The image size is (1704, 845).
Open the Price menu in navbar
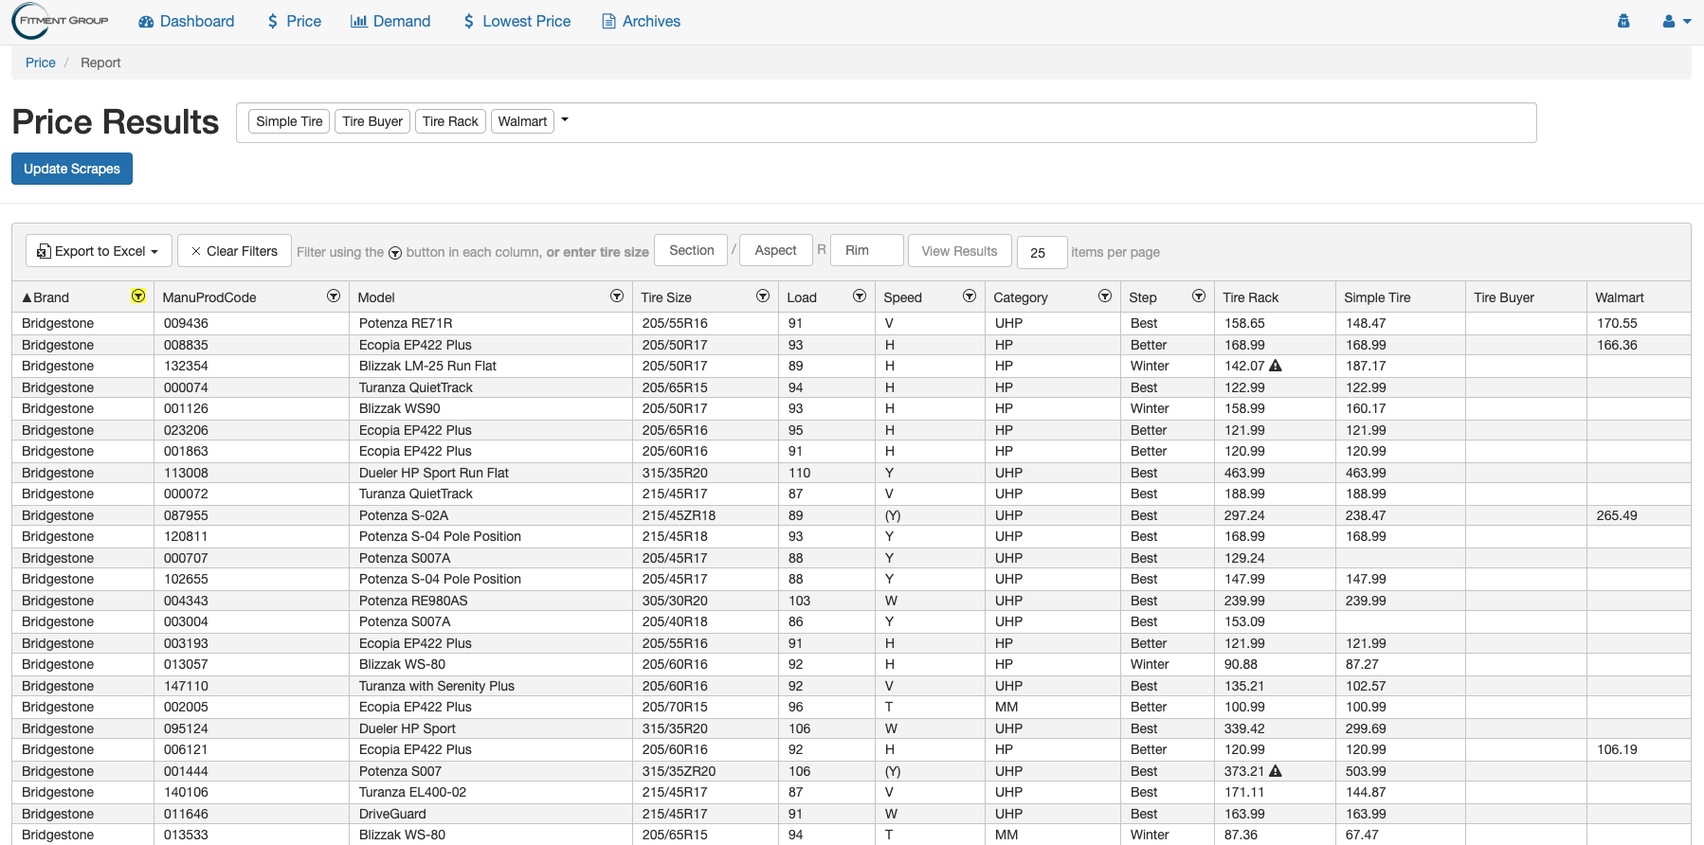[x=295, y=21]
